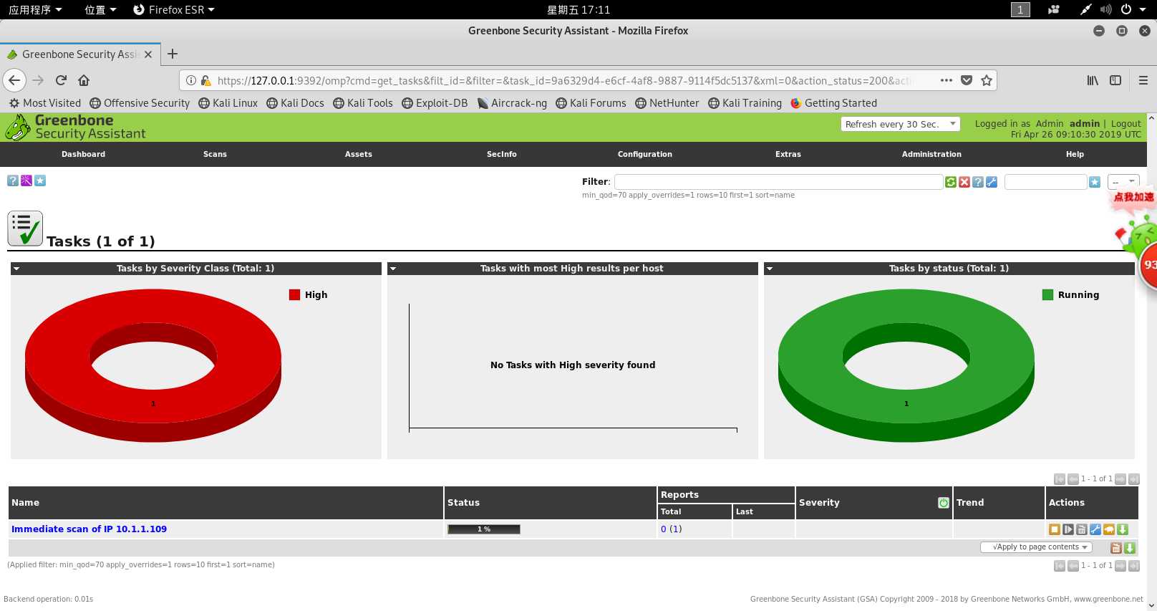Expand Tasks by Severity Class chart menu
The width and height of the screenshot is (1157, 611).
coord(16,269)
